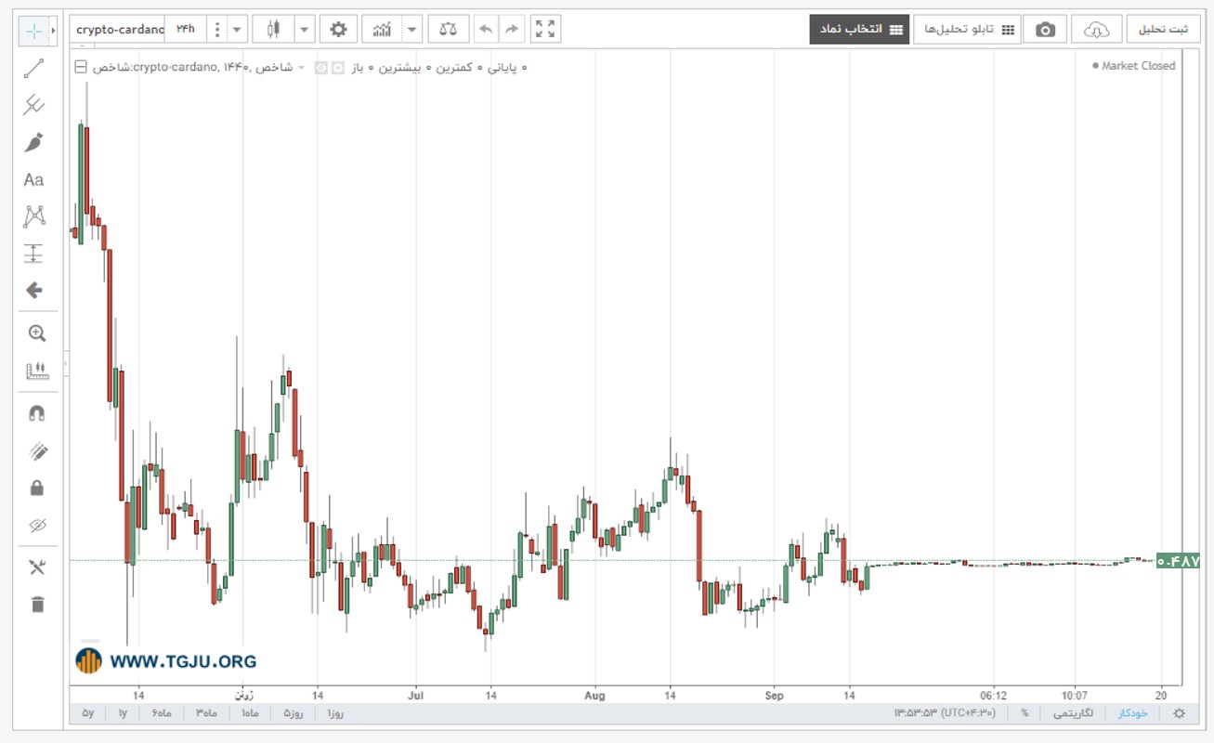
Task: Take a chart snapshot with the camera icon
Action: 1046,30
